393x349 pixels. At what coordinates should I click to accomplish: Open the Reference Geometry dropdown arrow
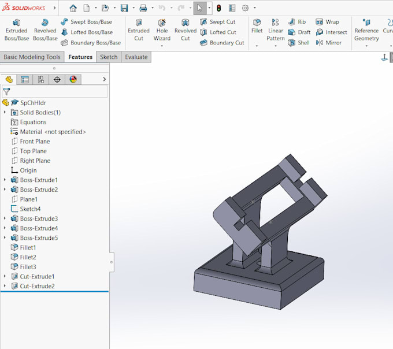click(x=366, y=46)
